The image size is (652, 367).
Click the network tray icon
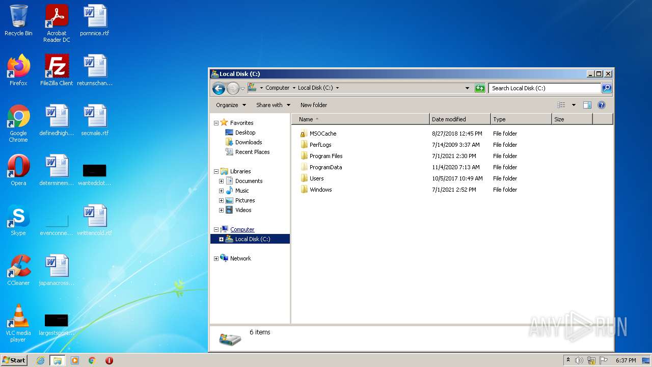pos(591,360)
